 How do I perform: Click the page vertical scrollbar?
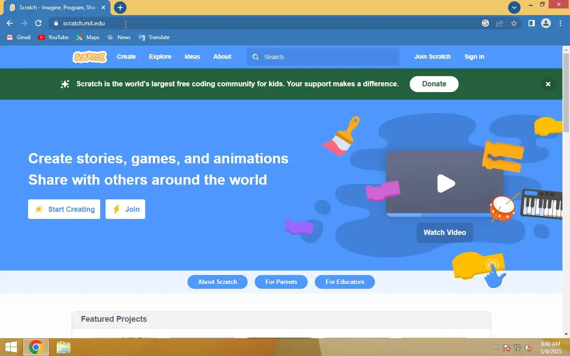(x=566, y=92)
